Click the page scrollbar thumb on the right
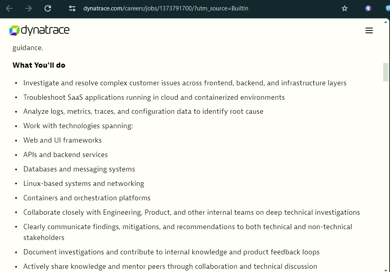390x272 pixels. (386, 72)
